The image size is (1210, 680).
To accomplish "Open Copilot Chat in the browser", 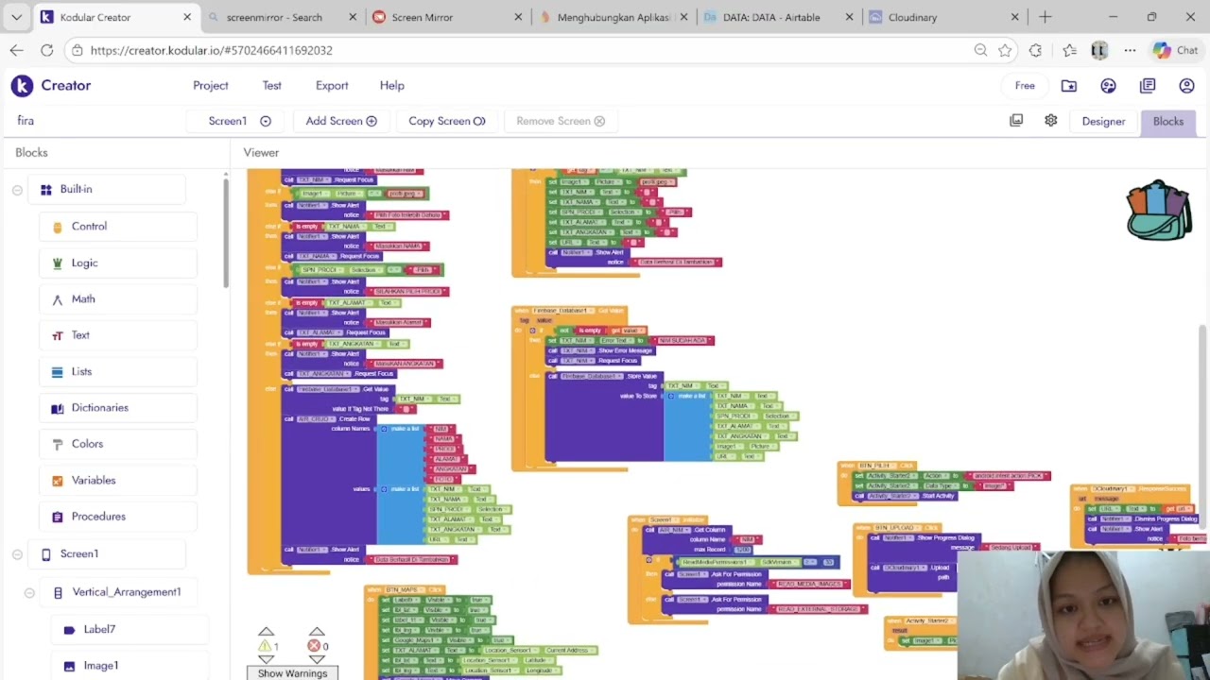I will [1176, 50].
